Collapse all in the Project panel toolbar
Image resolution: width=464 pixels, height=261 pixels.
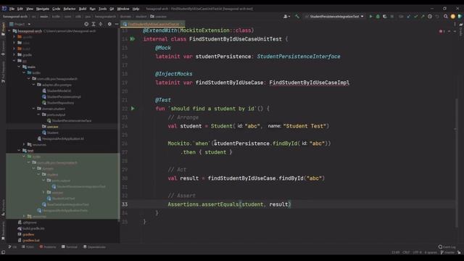coord(101,24)
